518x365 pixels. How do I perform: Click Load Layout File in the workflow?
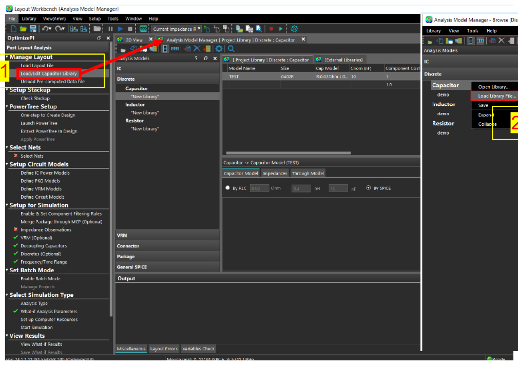click(37, 65)
